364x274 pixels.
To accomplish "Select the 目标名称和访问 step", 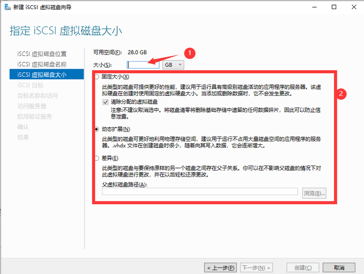I will click(x=37, y=96).
